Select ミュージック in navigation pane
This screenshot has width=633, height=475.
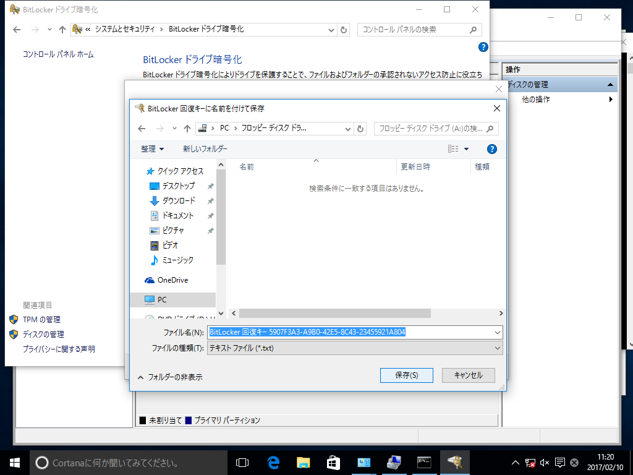[177, 260]
